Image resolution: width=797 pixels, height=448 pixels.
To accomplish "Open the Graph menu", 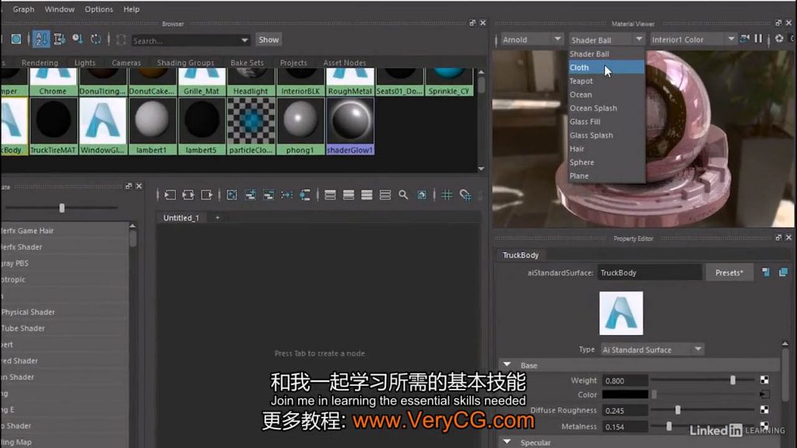I will [23, 9].
